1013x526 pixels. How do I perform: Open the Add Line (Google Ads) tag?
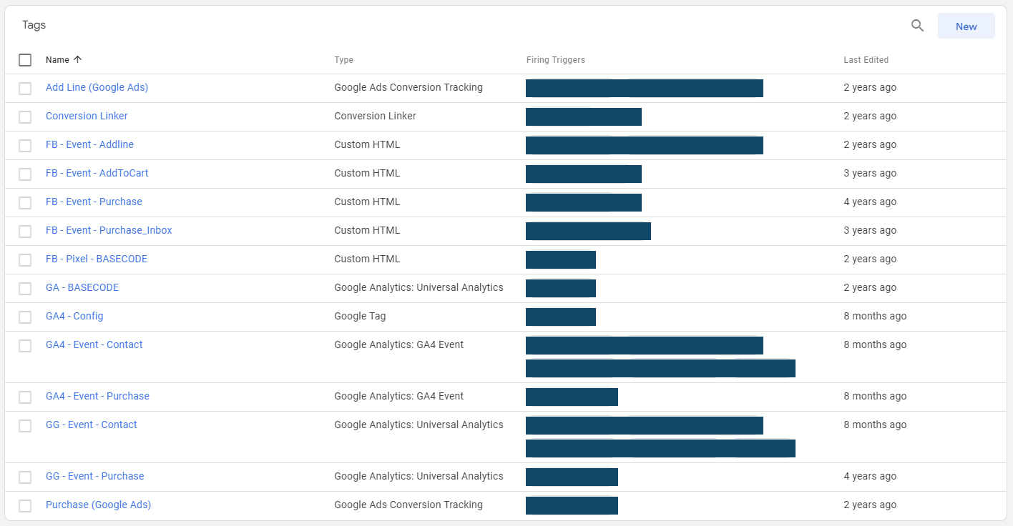97,87
